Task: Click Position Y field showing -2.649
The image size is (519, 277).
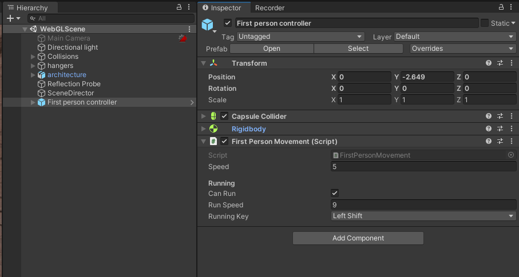Action: click(x=427, y=77)
